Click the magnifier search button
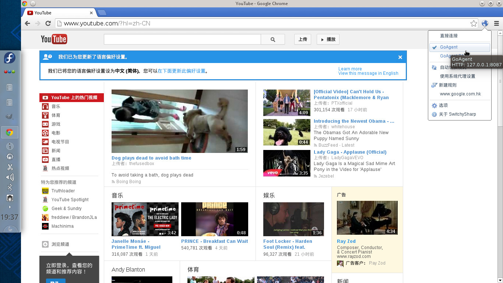The image size is (503, 283). click(x=273, y=39)
